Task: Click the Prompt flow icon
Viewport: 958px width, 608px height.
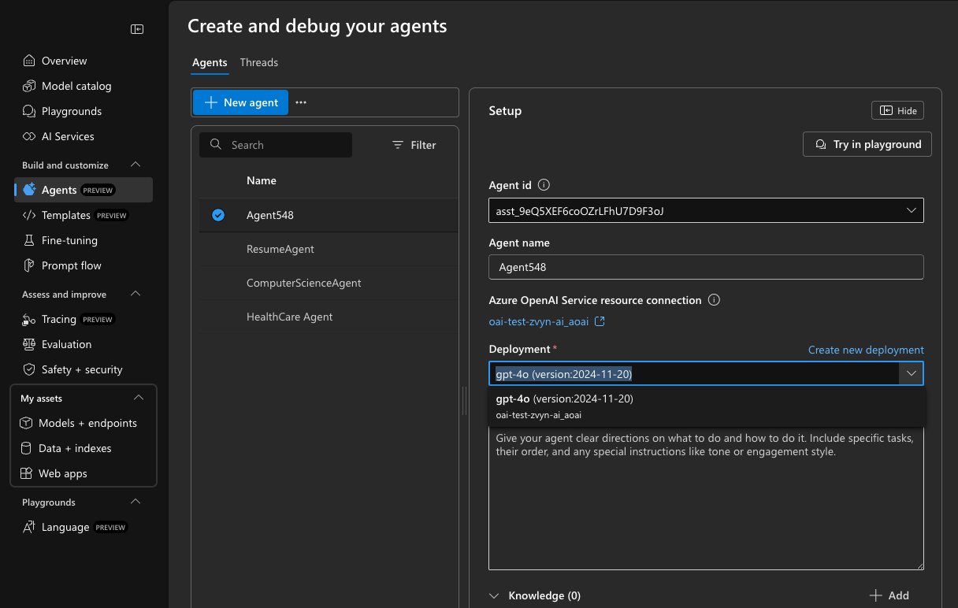Action: pyautogui.click(x=29, y=265)
